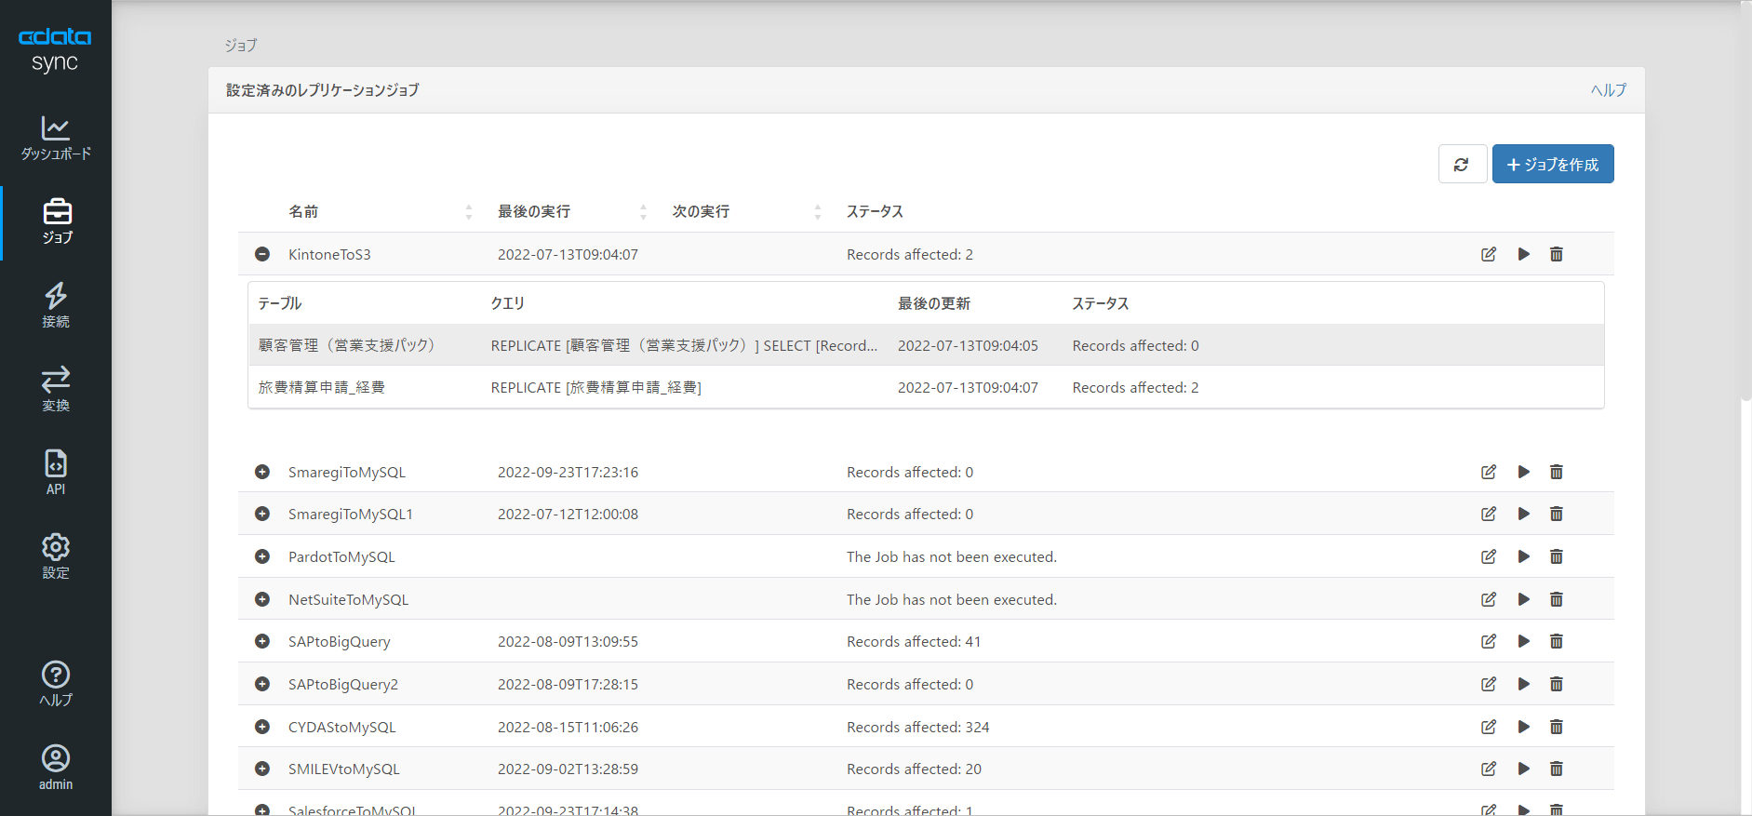Expand the NetSuiteToMySQL job row
The width and height of the screenshot is (1752, 816).
point(262,599)
